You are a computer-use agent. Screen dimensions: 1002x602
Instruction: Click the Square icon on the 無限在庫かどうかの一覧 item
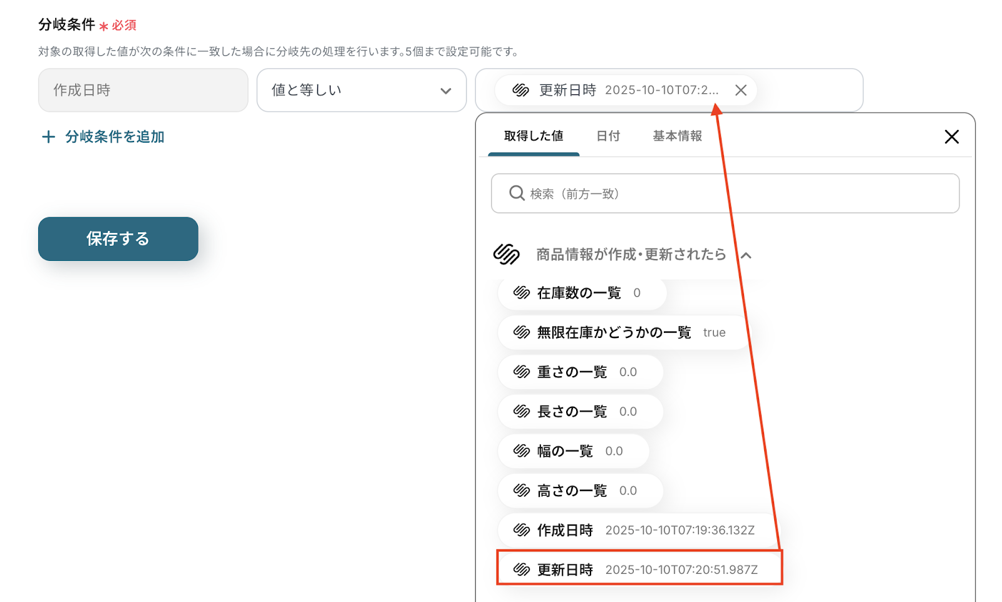coord(522,332)
